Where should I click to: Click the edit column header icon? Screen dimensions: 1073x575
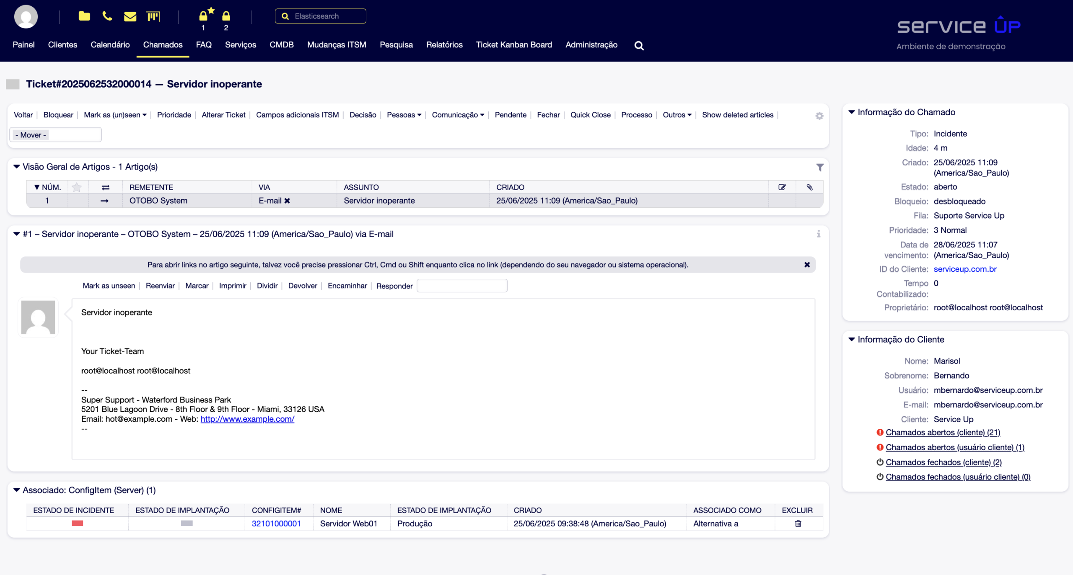click(x=782, y=187)
